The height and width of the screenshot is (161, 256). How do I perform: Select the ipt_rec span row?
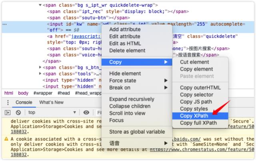(118, 12)
